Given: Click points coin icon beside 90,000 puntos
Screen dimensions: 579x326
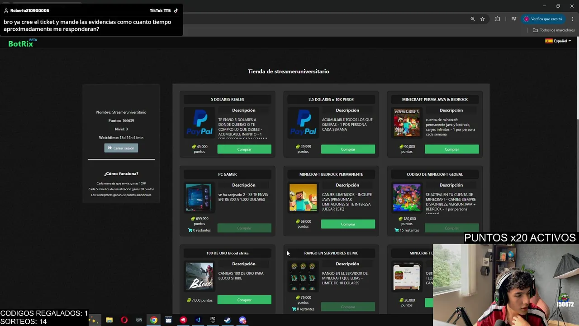Looking at the screenshot, I should pos(401,147).
